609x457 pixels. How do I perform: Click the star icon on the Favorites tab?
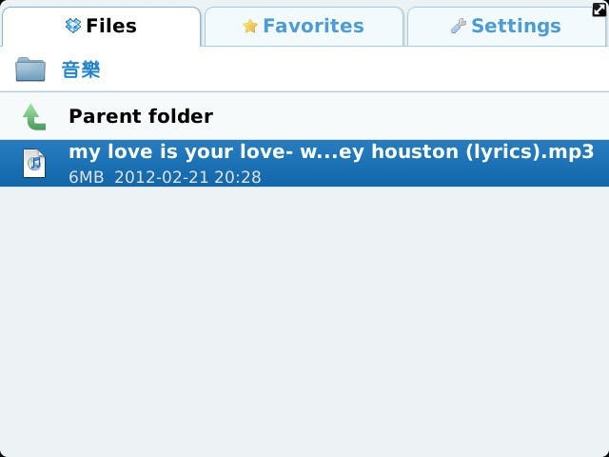click(250, 27)
